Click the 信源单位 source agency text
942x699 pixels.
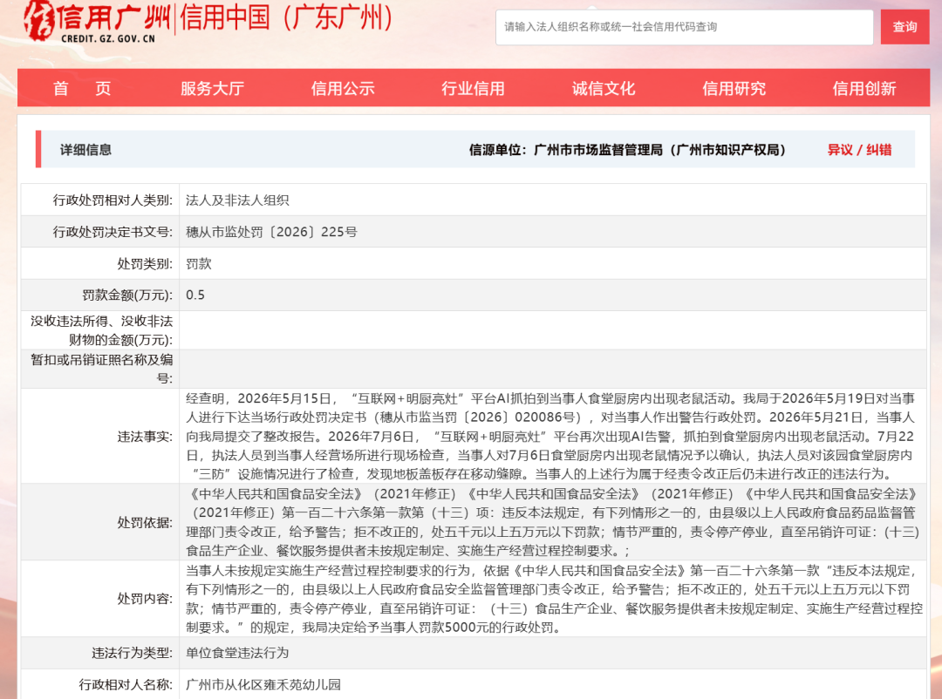(627, 150)
